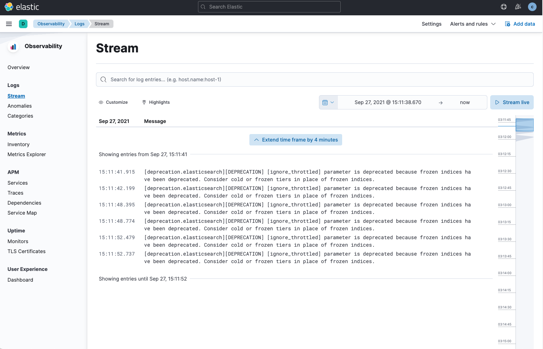This screenshot has height=349, width=543.
Task: Navigate to 'Logs' in the breadcrumb trail
Action: 79,24
